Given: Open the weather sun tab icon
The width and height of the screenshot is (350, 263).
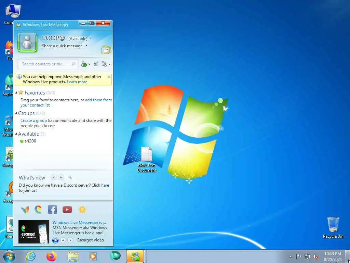Looking at the screenshot, I should click(82, 210).
